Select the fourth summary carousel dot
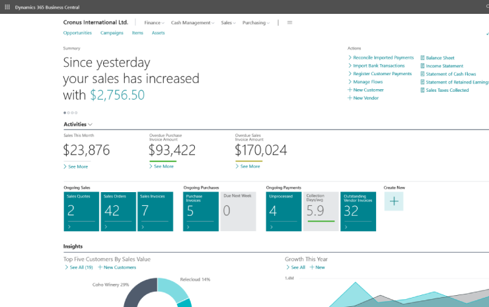489x307 pixels. 76,113
